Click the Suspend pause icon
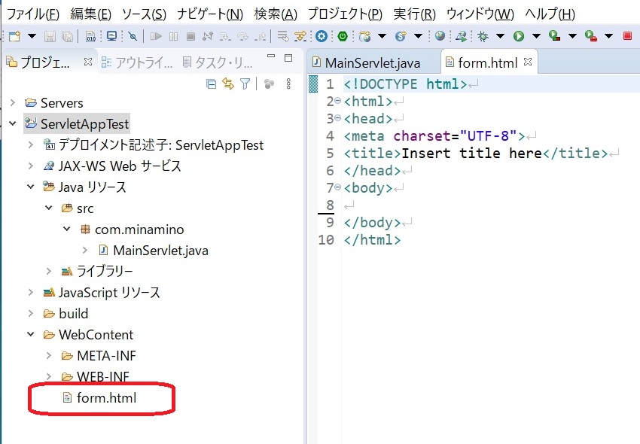The height and width of the screenshot is (444, 640). tap(173, 36)
